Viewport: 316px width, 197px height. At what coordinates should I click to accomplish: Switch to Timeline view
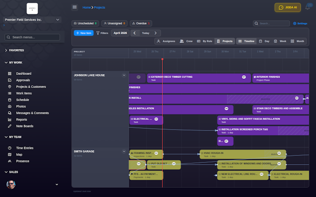point(246,41)
